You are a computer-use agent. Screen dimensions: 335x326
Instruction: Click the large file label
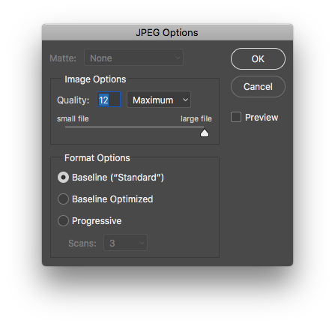tap(196, 119)
